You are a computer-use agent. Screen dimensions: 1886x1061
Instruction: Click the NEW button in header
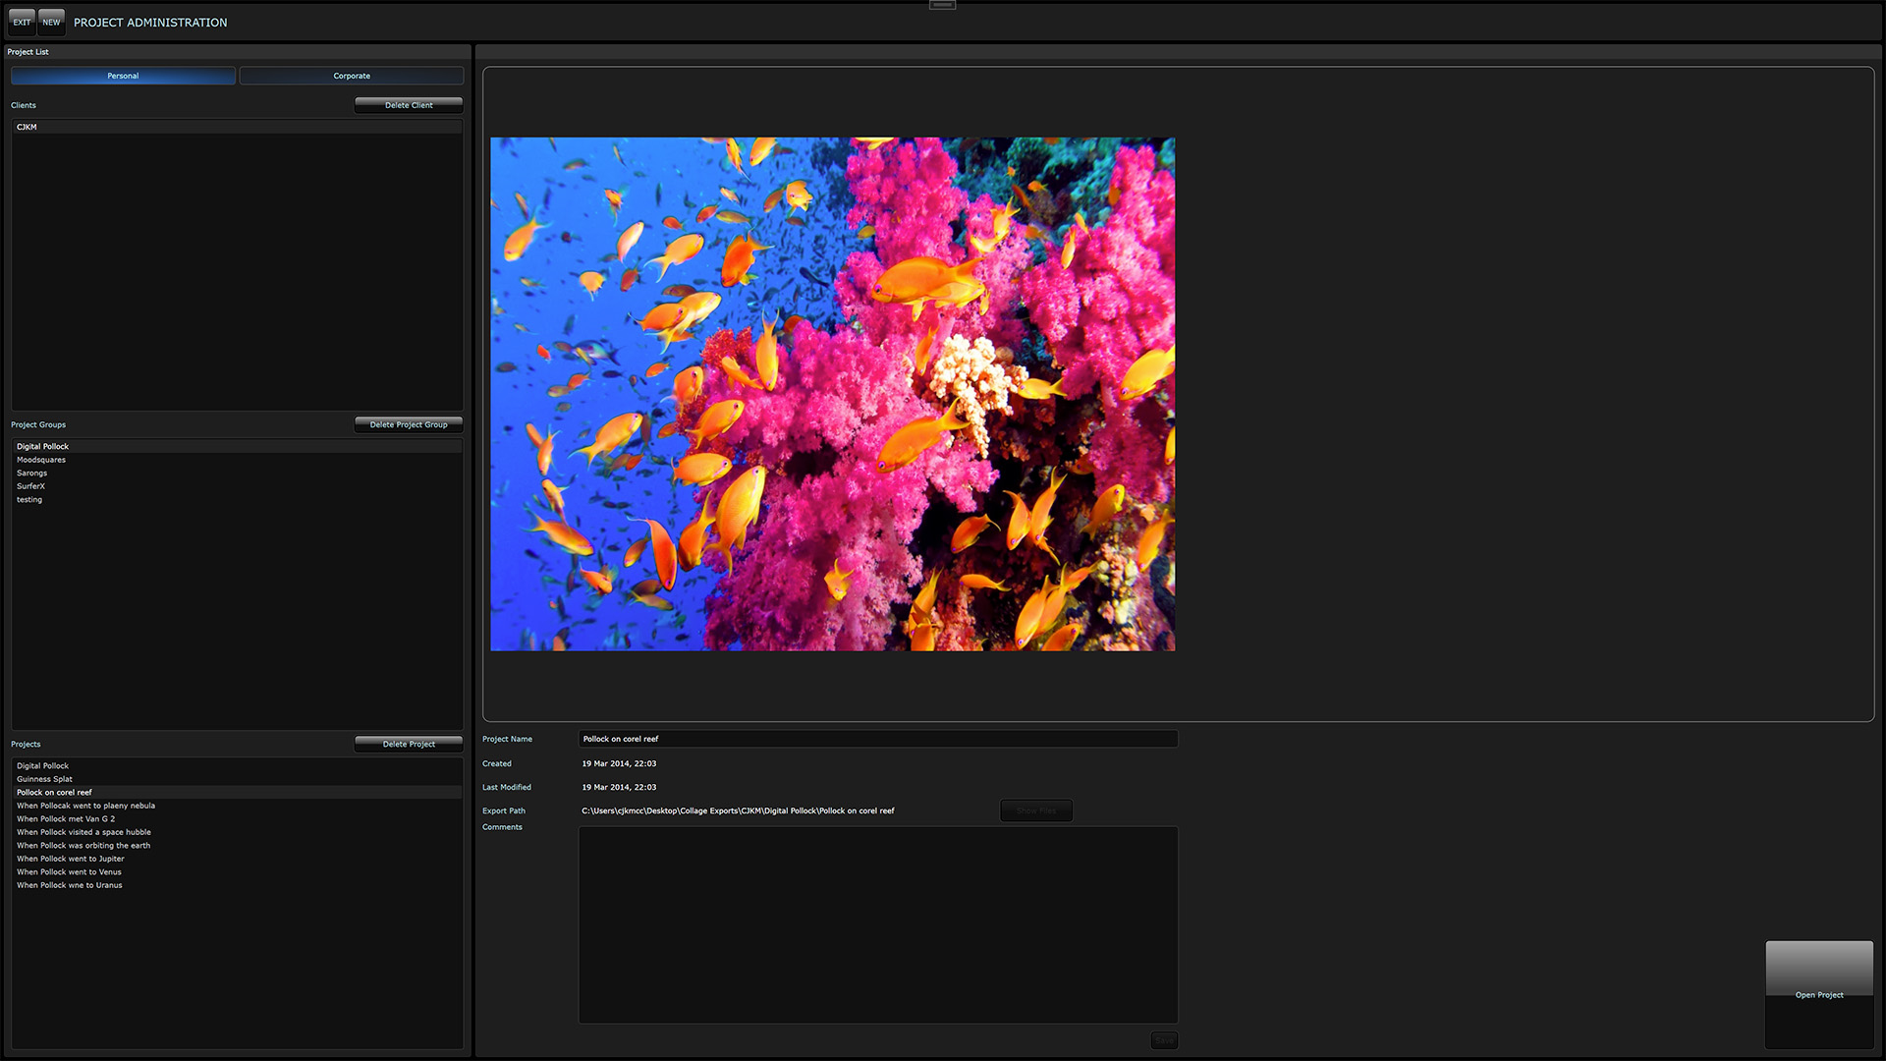(x=51, y=22)
